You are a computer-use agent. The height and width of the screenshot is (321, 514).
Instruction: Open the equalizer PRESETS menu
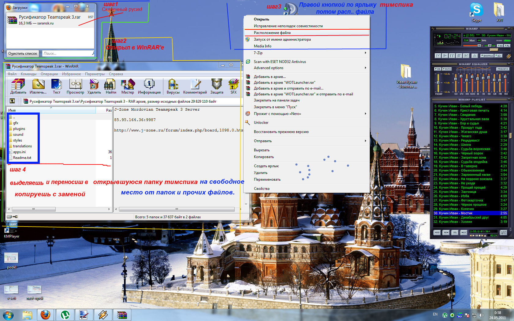(x=503, y=69)
